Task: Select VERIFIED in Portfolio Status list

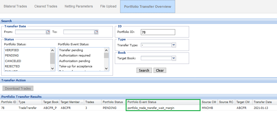Action: click(x=12, y=50)
